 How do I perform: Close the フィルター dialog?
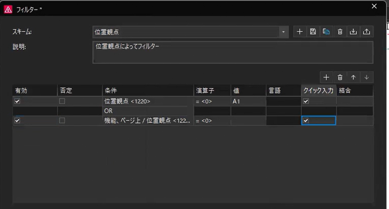(374, 6)
